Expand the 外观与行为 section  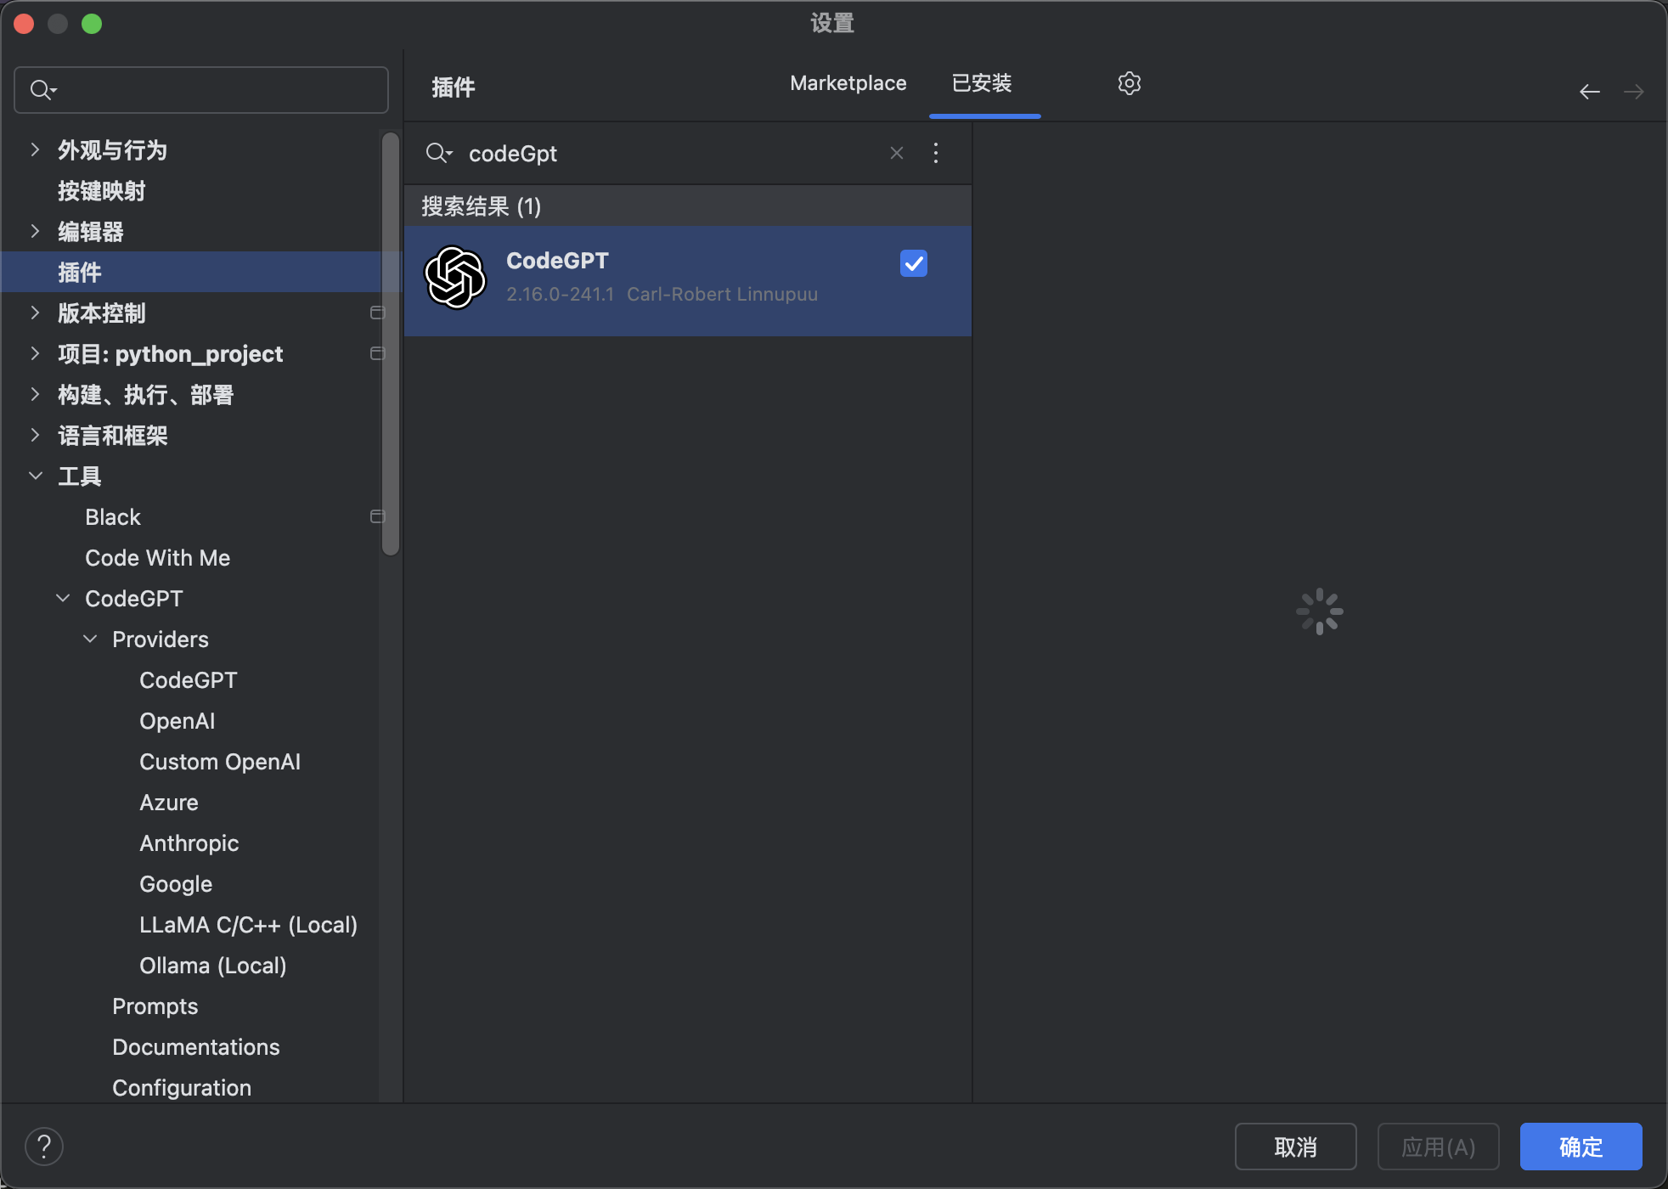[x=36, y=149]
